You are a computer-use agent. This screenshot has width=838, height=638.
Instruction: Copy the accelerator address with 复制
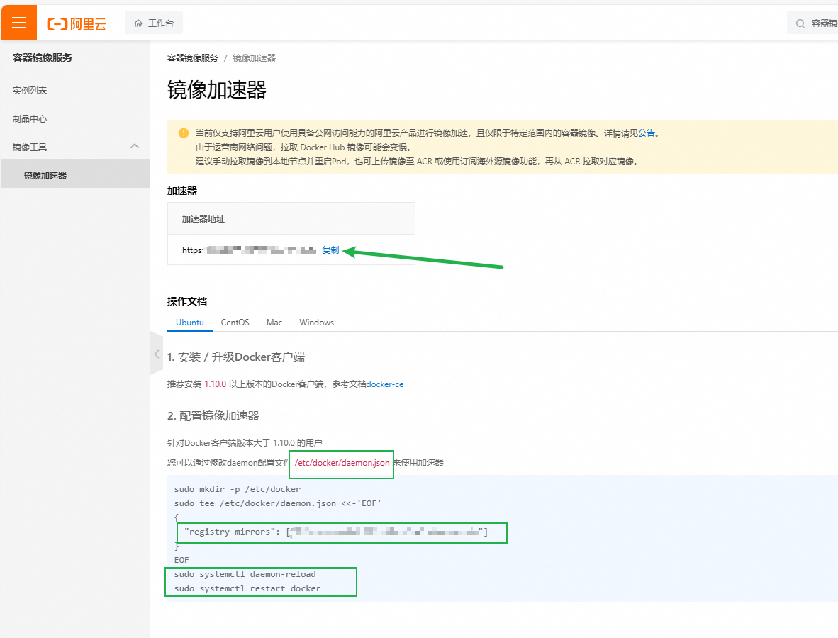[330, 250]
